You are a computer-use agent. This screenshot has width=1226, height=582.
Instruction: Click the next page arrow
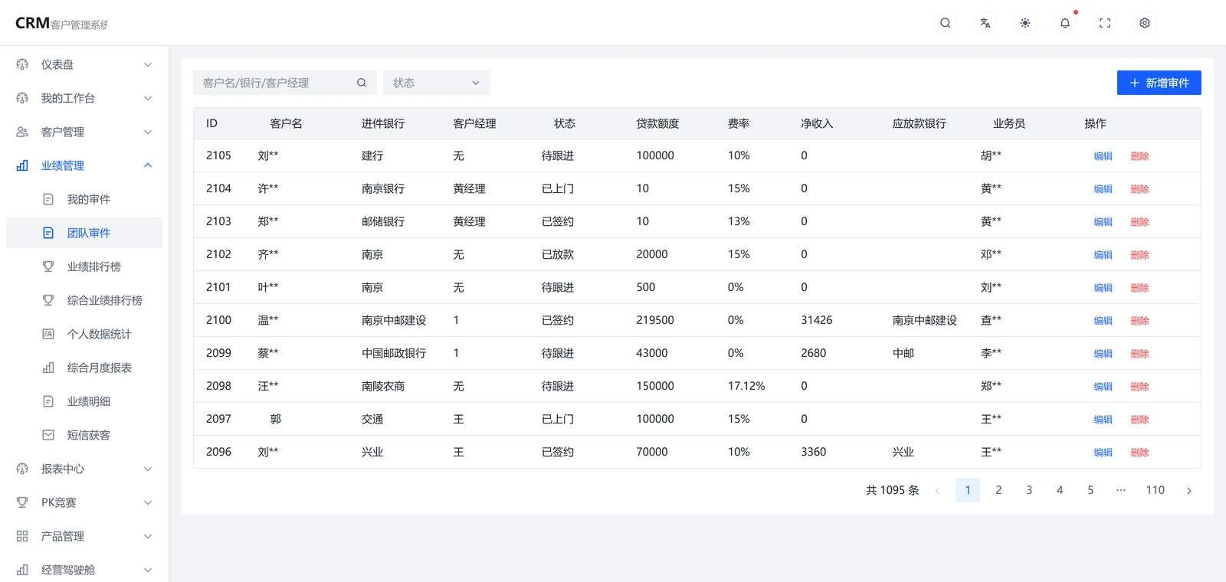click(x=1189, y=491)
